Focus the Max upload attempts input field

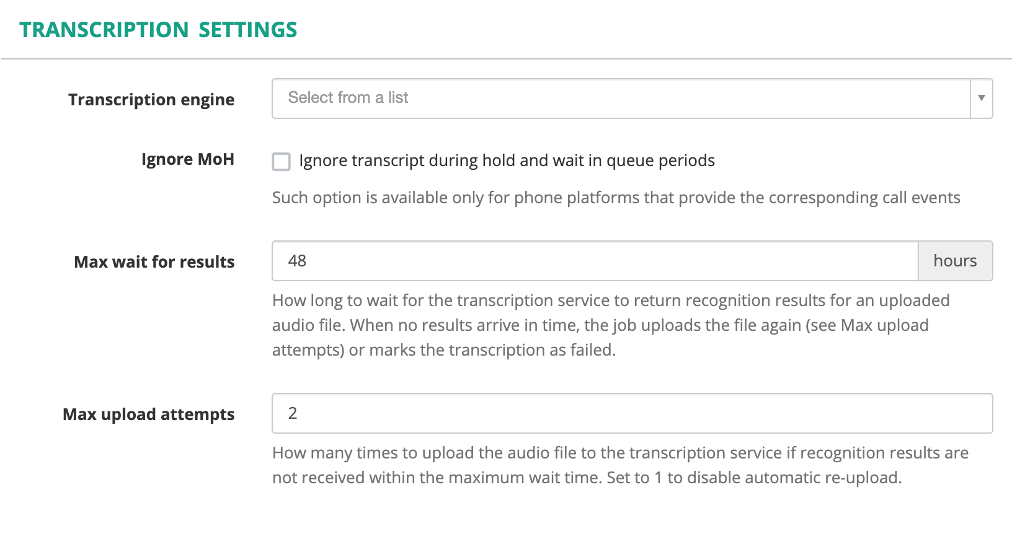[x=632, y=413]
